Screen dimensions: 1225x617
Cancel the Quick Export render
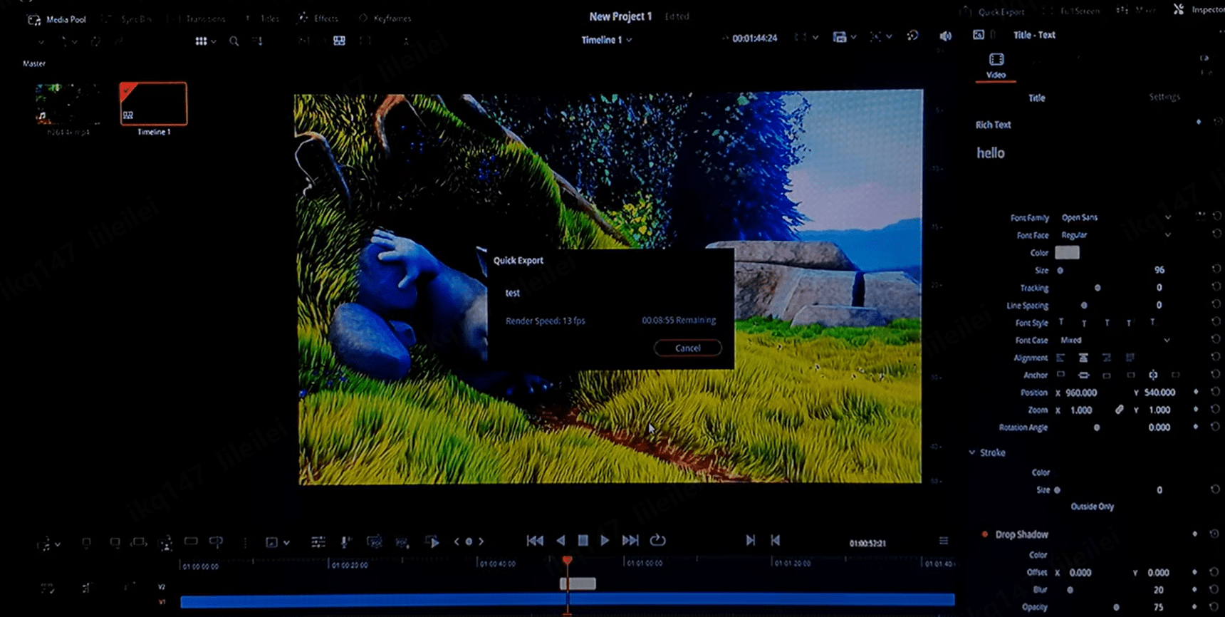687,348
